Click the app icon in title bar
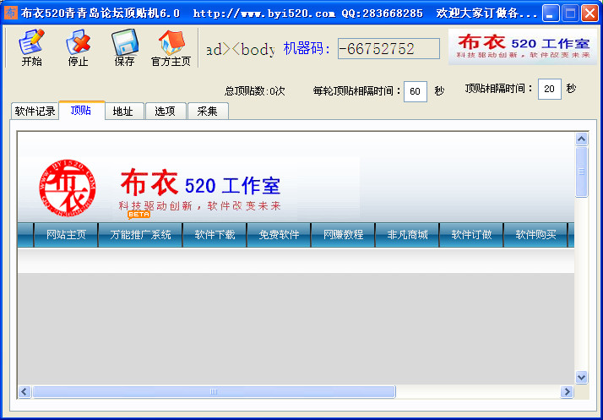603x420 pixels. (11, 13)
